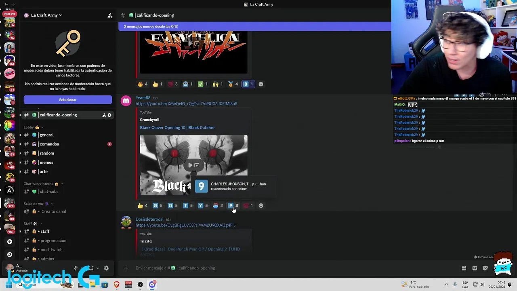
Task: Expand arrow beside the comandos channel
Action: pos(20,144)
